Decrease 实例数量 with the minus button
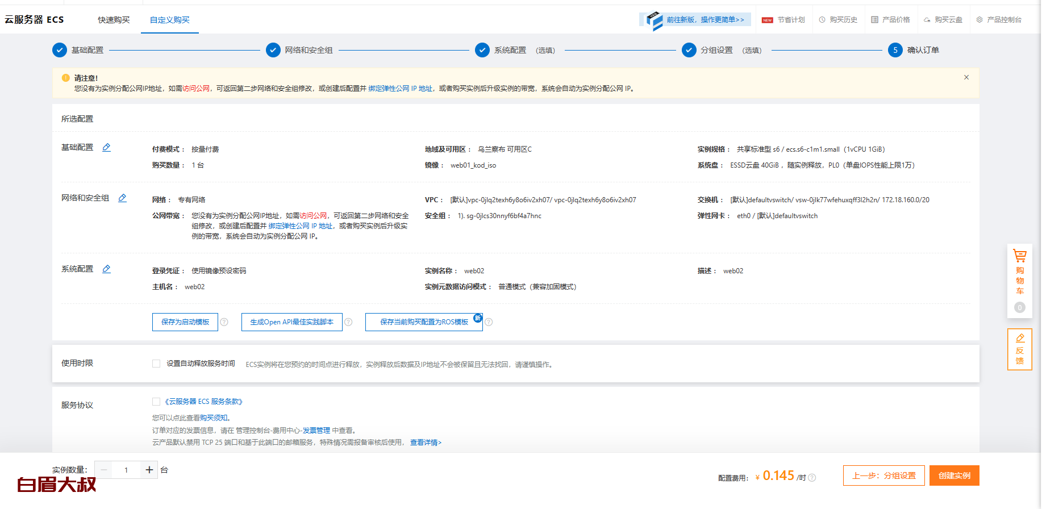The height and width of the screenshot is (509, 1042). click(103, 470)
